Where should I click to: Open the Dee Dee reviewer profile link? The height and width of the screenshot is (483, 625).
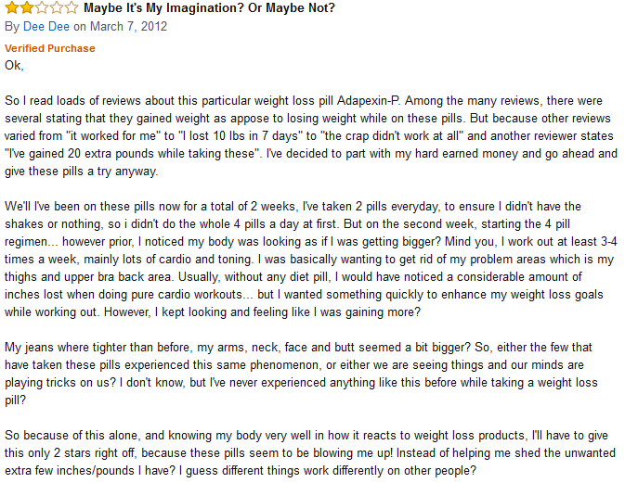pos(46,26)
